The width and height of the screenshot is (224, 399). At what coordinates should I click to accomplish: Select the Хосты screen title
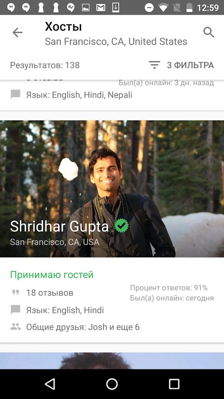(x=63, y=27)
